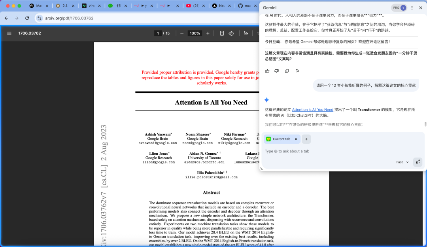Click the Current tab context chip

[x=282, y=139]
